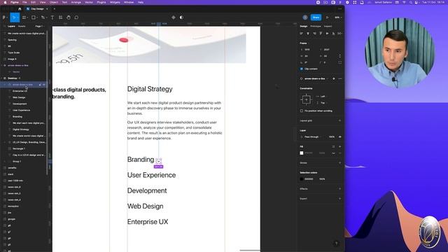Hide the white fill using its eye icon

click(x=333, y=153)
